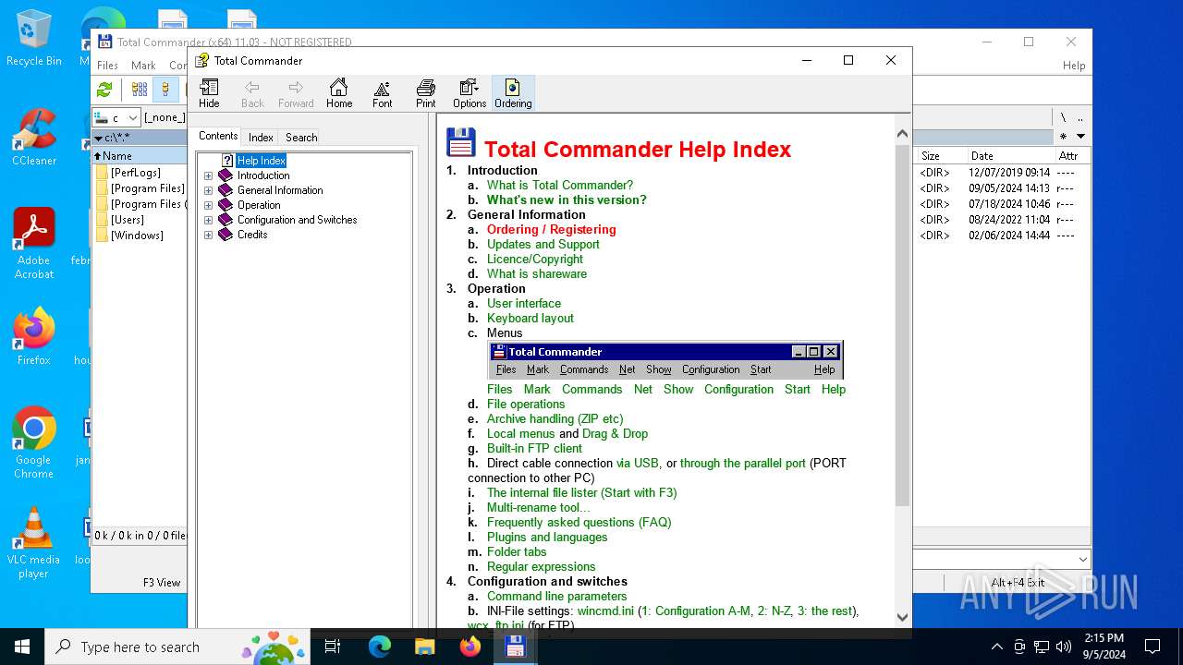Open Regular expressions link
Image resolution: width=1183 pixels, height=665 pixels.
tap(542, 566)
